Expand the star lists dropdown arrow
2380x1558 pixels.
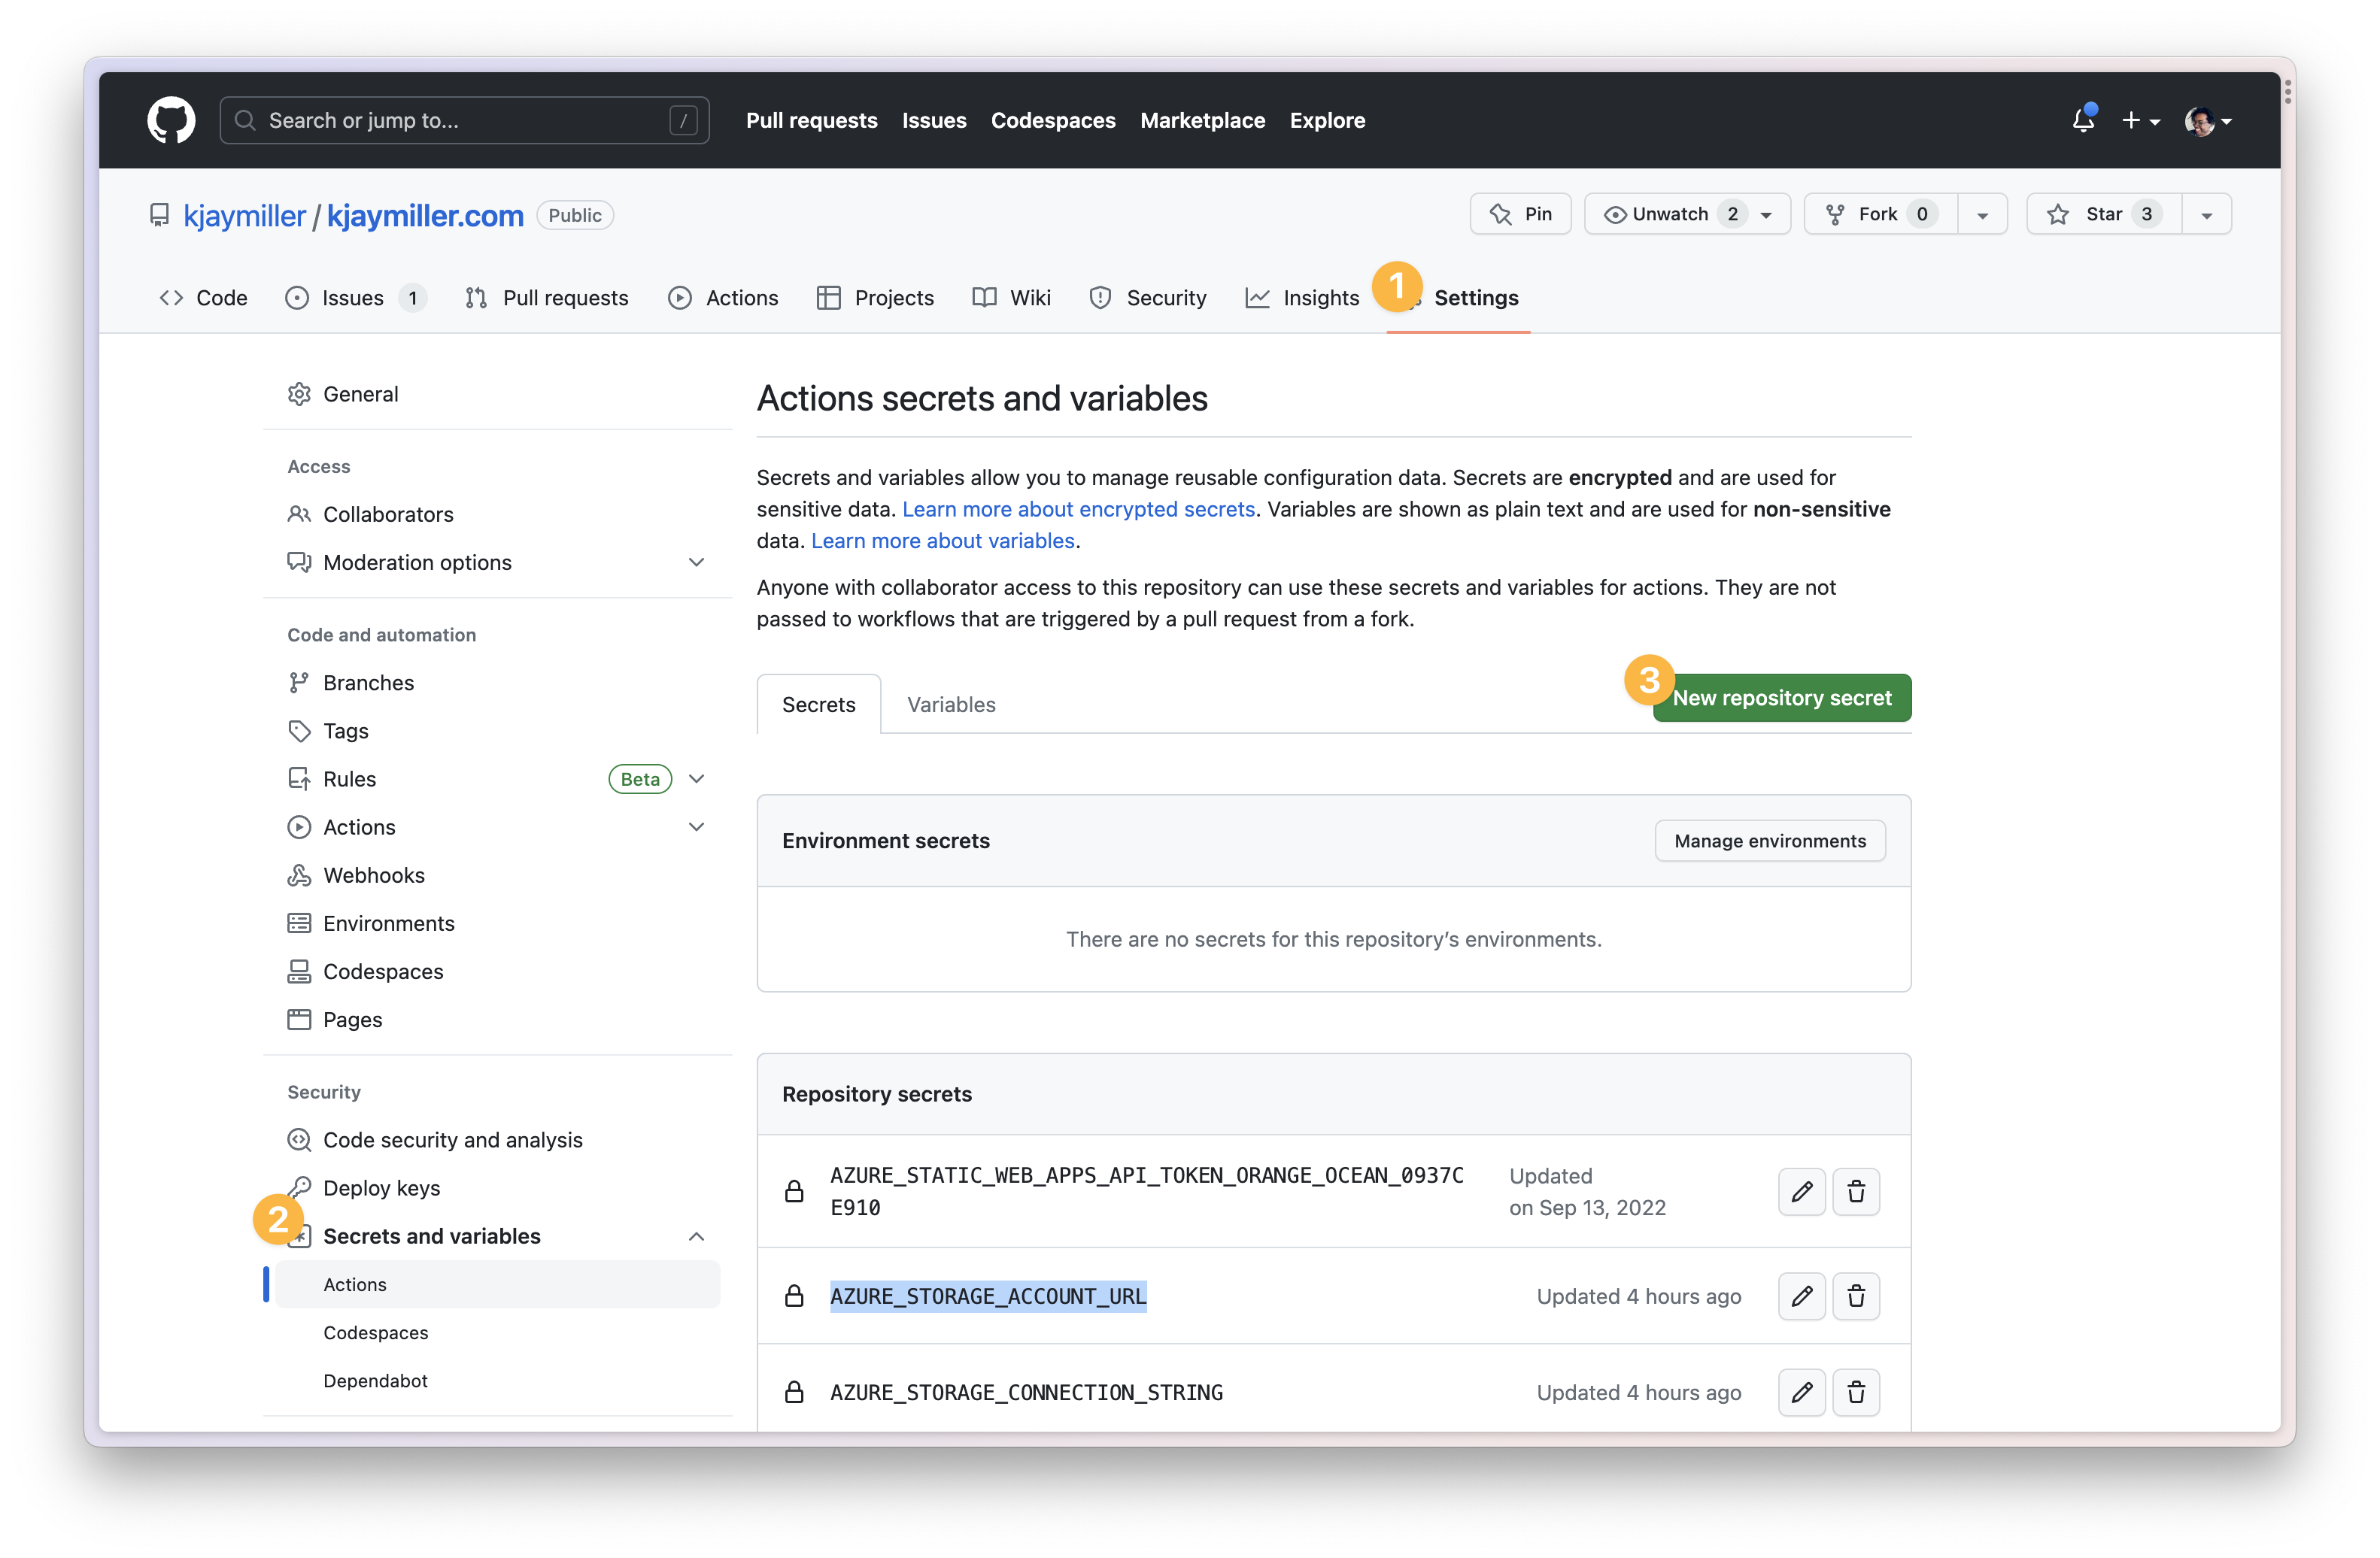2206,214
